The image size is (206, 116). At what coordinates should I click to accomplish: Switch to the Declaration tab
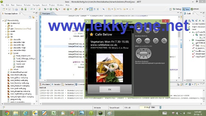pyautogui.click(x=68, y=84)
